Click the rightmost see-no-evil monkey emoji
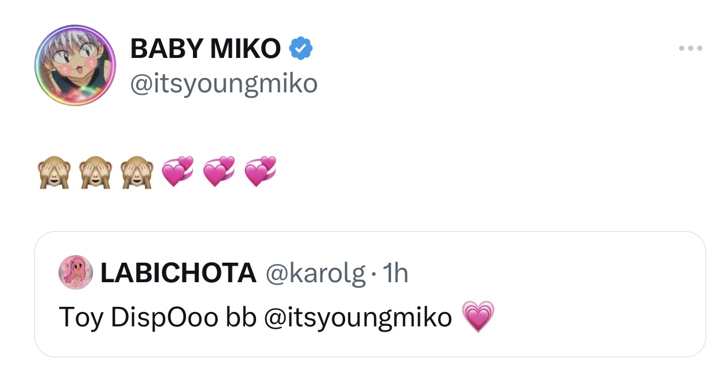The width and height of the screenshot is (728, 378). [x=136, y=173]
